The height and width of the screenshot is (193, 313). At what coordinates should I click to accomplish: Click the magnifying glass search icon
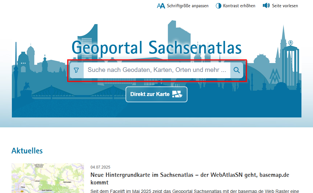237,70
